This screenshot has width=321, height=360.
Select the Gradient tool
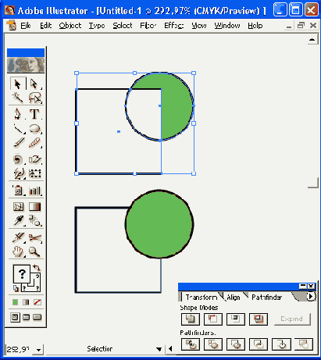(x=35, y=207)
